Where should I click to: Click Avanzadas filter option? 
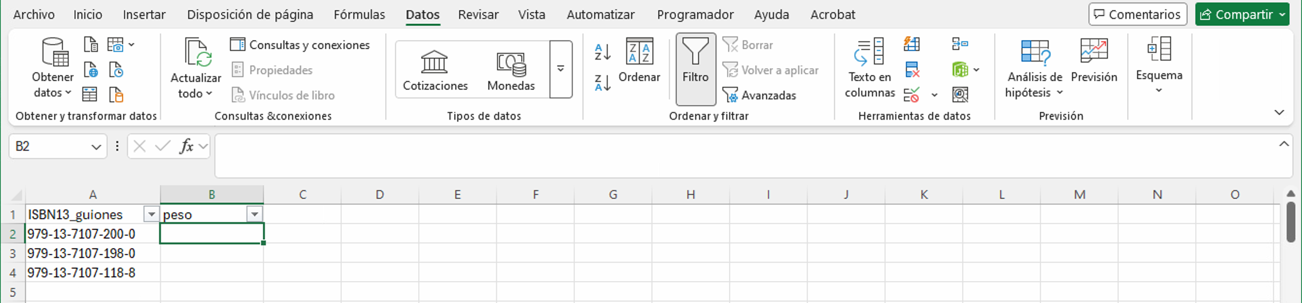[x=759, y=95]
